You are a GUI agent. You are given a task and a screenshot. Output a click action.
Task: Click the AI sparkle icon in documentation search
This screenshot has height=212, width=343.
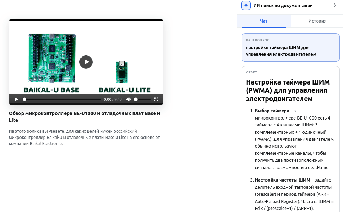click(246, 6)
